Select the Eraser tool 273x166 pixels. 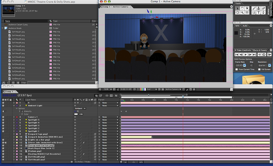click(263, 8)
